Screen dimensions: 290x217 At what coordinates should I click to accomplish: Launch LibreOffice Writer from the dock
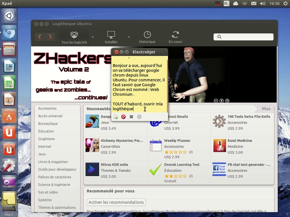(9, 66)
